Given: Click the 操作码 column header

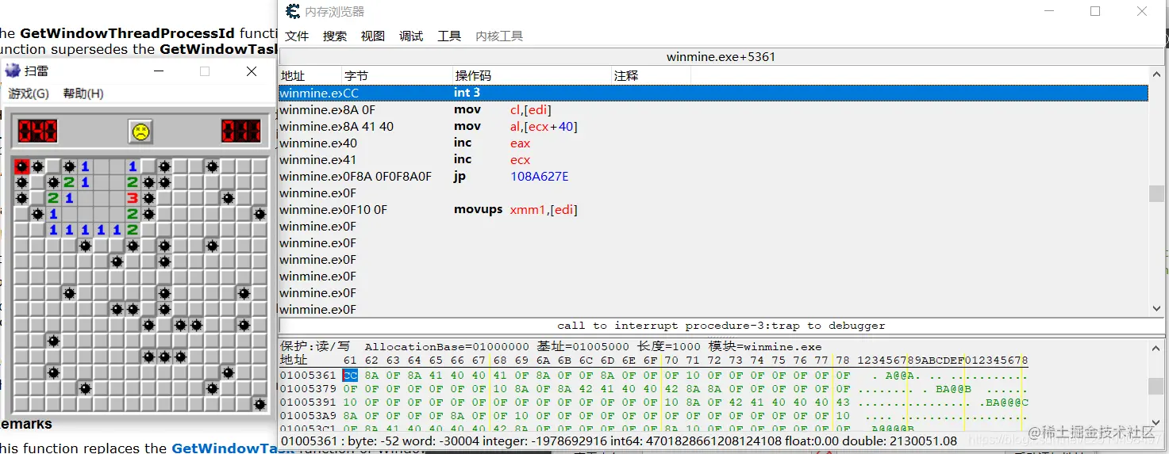Looking at the screenshot, I should pyautogui.click(x=532, y=75).
